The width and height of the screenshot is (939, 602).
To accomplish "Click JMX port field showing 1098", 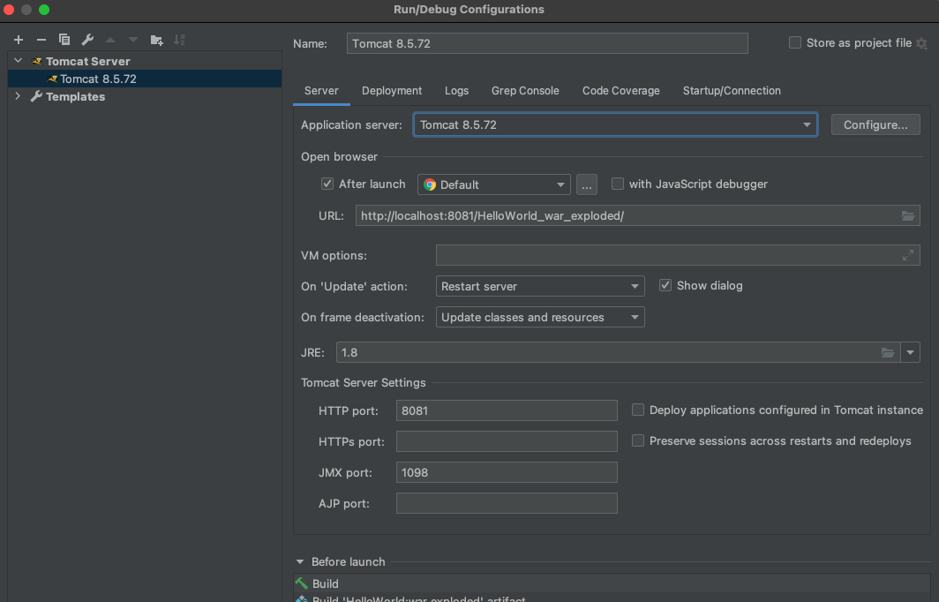I will 507,472.
